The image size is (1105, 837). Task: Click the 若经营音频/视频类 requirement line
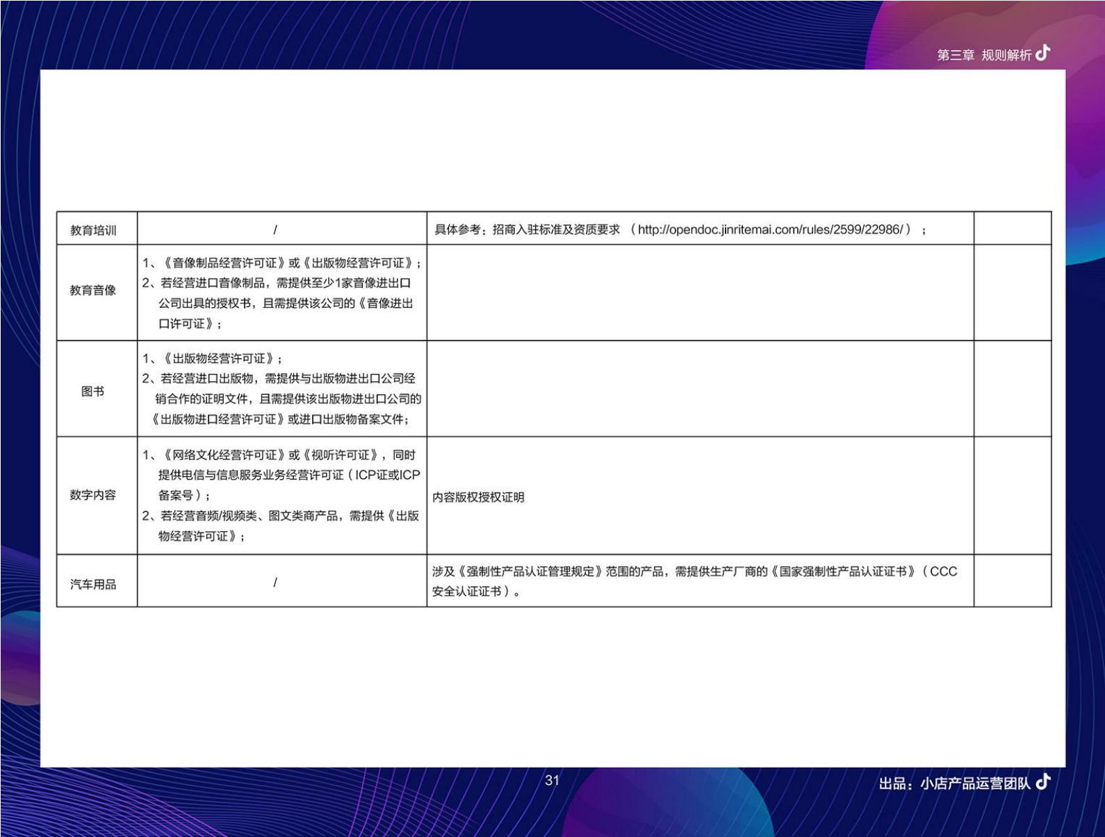(x=281, y=516)
